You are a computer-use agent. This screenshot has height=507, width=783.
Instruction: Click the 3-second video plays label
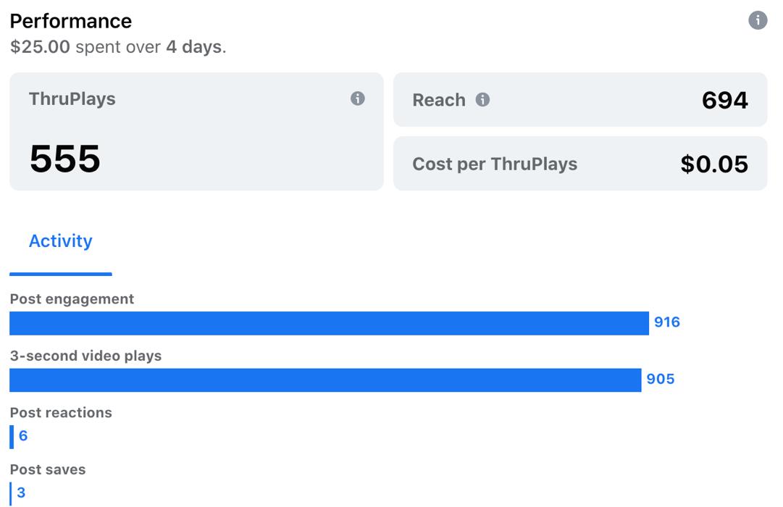tap(86, 356)
